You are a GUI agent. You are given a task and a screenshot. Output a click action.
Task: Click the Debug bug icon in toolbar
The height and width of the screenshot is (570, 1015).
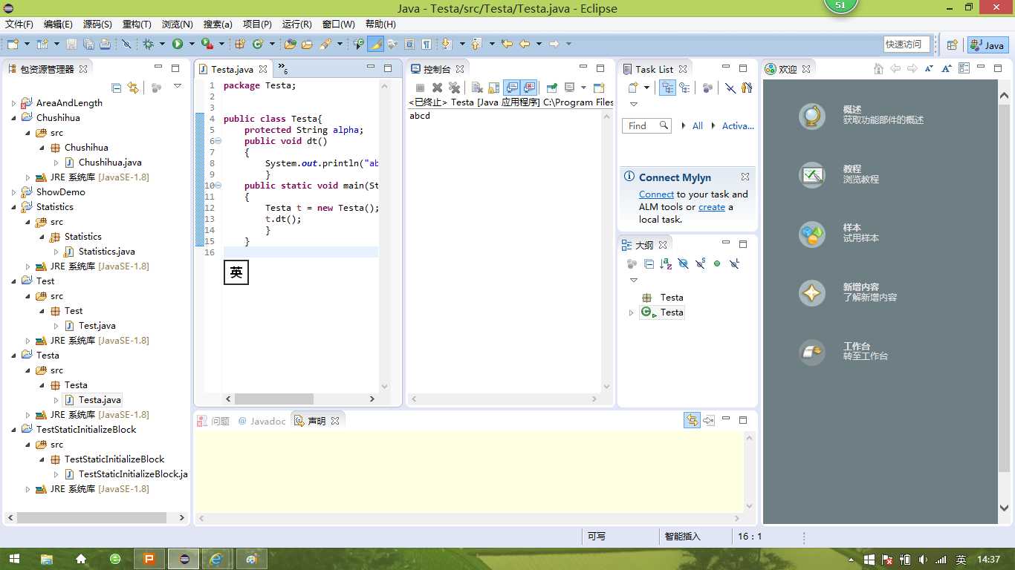pyautogui.click(x=149, y=45)
